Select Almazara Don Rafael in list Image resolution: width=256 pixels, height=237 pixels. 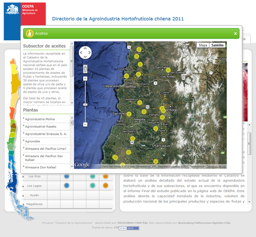point(40,167)
